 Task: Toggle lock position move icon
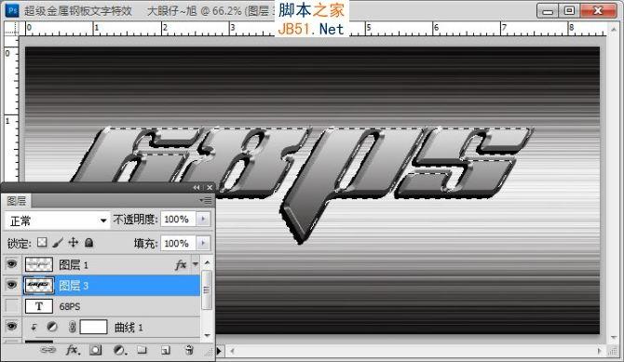[x=74, y=242]
